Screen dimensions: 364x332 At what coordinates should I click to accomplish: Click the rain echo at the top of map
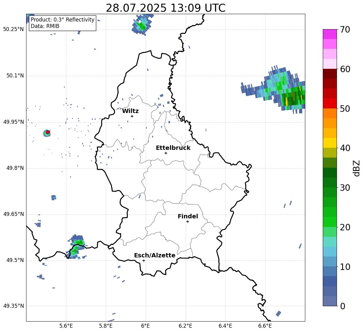142,25
